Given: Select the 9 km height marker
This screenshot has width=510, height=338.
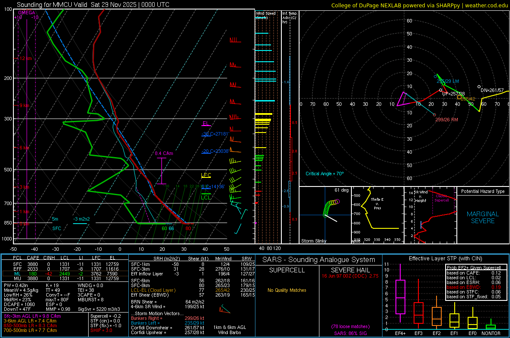Looking at the screenshot, I should tap(24, 106).
